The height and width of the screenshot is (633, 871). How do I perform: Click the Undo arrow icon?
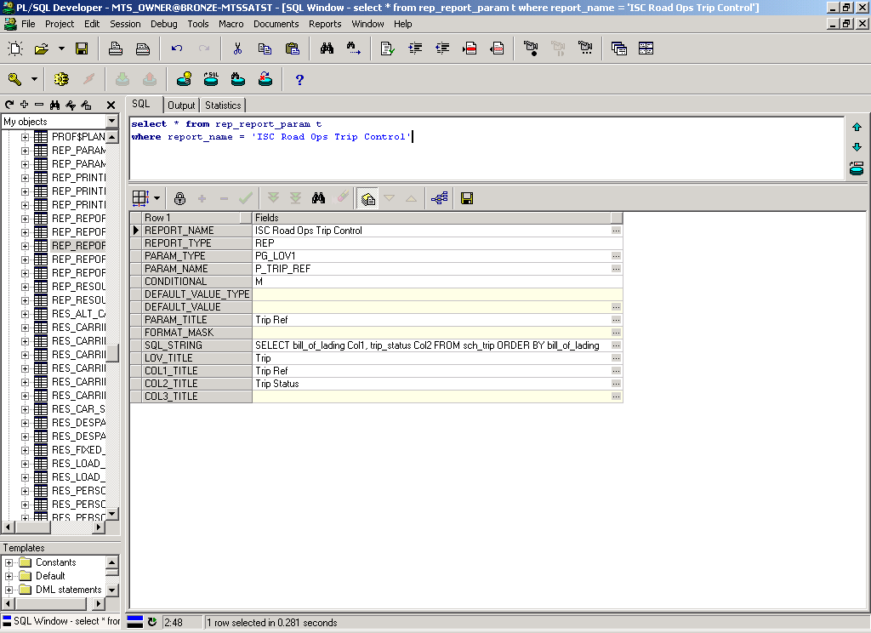point(177,48)
